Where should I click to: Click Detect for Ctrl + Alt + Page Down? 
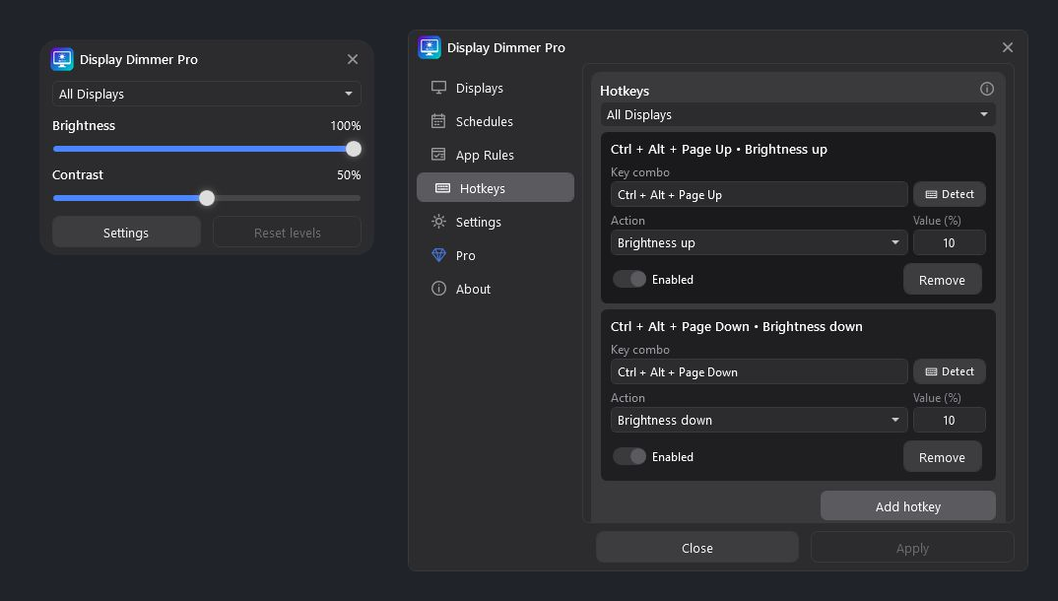click(x=950, y=371)
